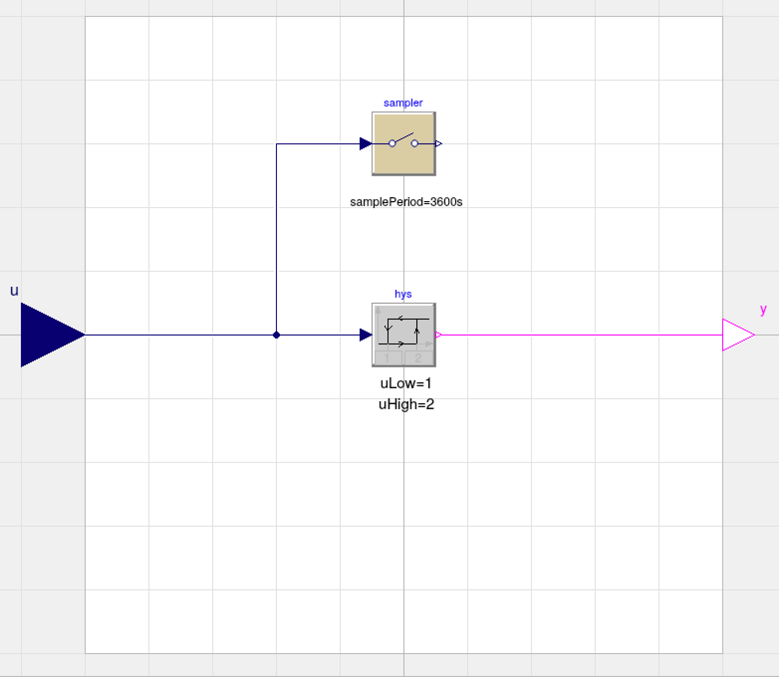
Task: Select the magenta connection line to y
Action: pos(582,335)
